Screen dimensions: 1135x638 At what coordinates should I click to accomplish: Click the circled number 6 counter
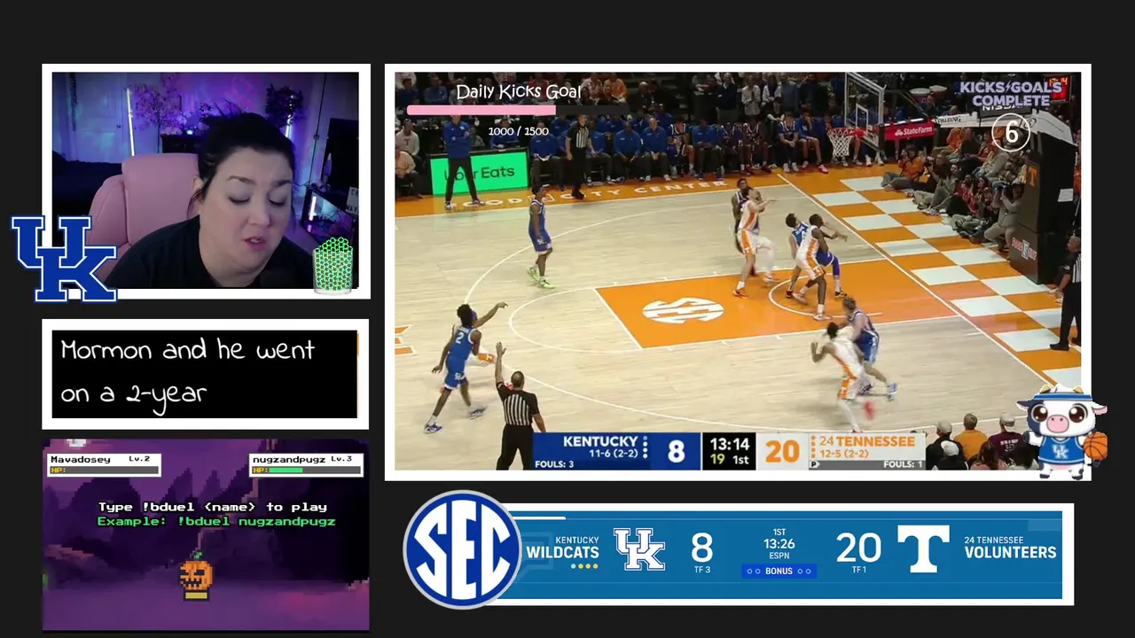[x=1011, y=133]
